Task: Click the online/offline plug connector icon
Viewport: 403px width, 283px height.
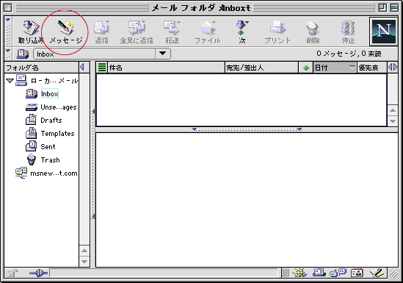Action: tap(38, 273)
